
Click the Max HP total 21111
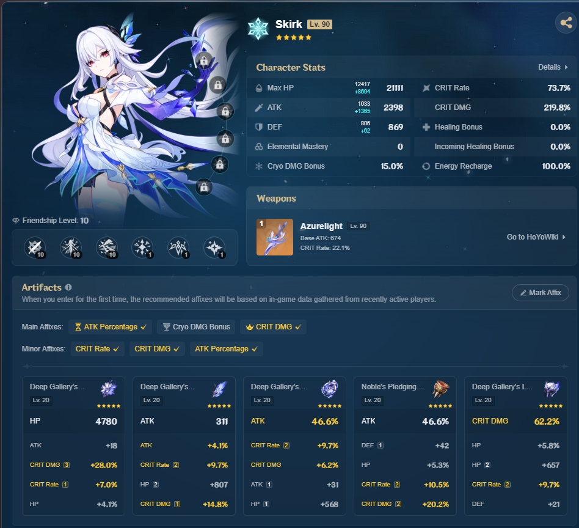pyautogui.click(x=395, y=88)
